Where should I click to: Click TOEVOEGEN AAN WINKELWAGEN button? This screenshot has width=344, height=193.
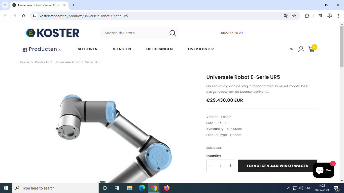277,166
